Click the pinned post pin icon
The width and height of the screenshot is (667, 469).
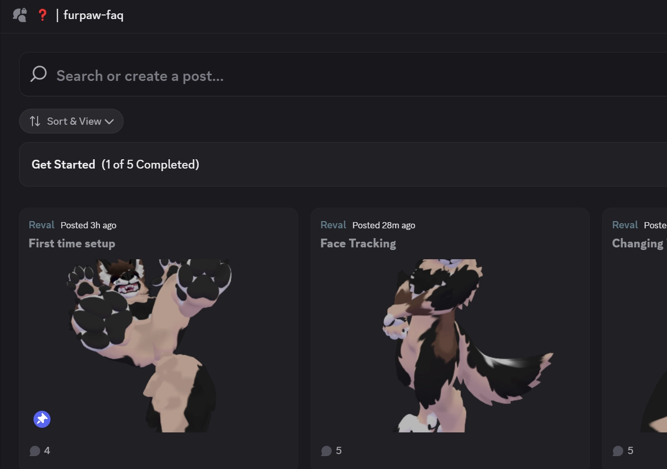[x=42, y=419]
